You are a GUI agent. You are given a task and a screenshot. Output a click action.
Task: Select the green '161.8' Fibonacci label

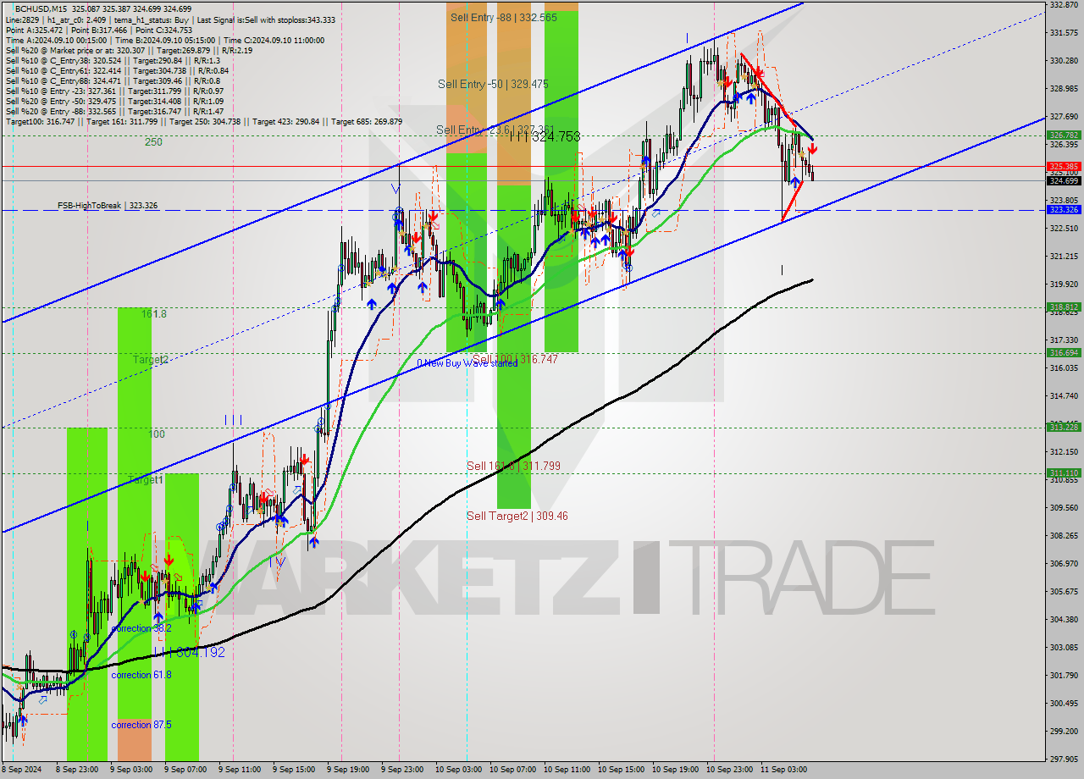click(x=153, y=314)
